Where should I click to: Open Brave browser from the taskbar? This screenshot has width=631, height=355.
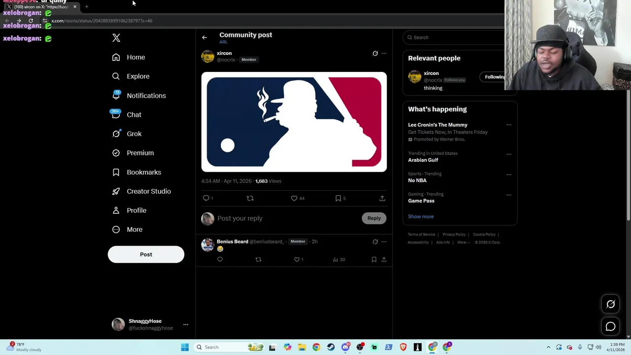[403, 347]
